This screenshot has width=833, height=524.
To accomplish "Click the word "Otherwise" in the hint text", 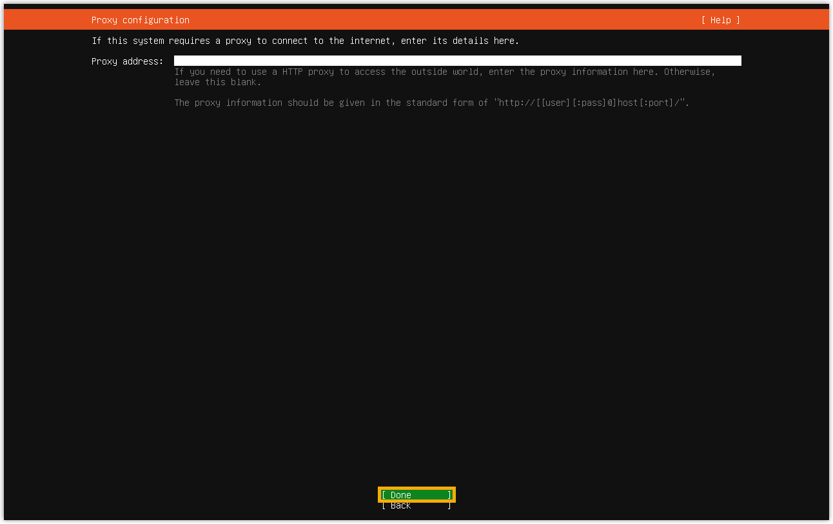I will point(689,72).
